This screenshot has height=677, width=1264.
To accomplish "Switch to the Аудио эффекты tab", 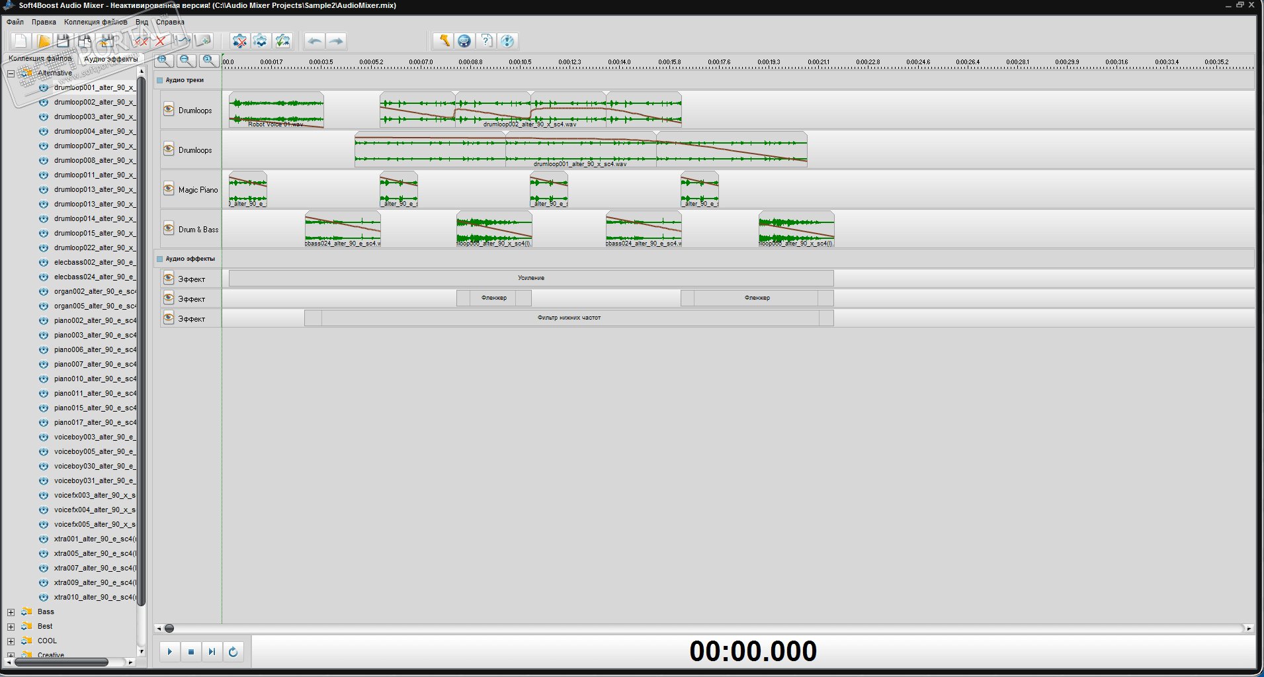I will click(110, 59).
